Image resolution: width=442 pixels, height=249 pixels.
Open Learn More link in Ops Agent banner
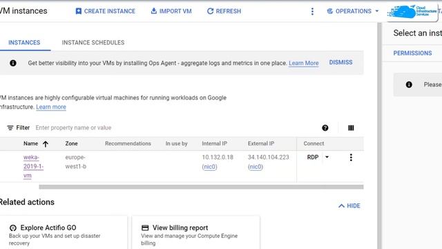pyautogui.click(x=304, y=63)
